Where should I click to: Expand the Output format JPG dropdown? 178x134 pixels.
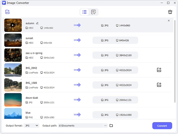(x=31, y=125)
